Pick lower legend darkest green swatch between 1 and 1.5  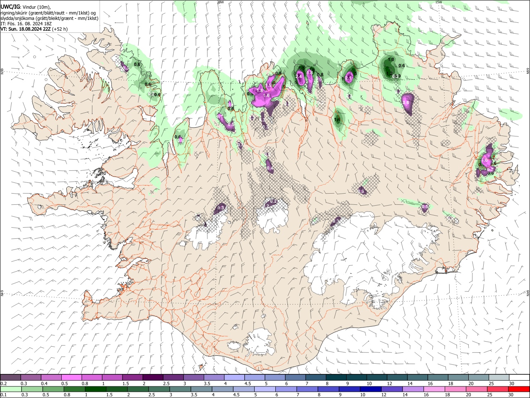95,389
